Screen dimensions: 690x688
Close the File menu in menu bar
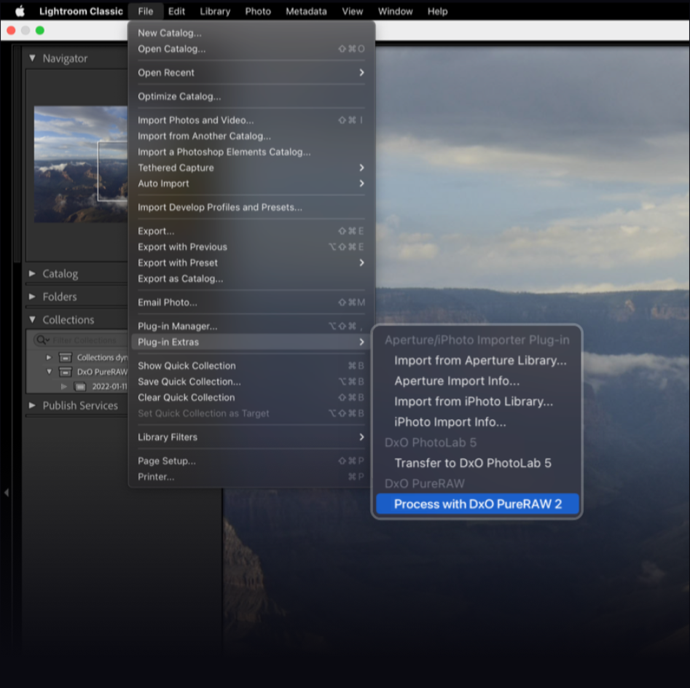click(x=145, y=12)
